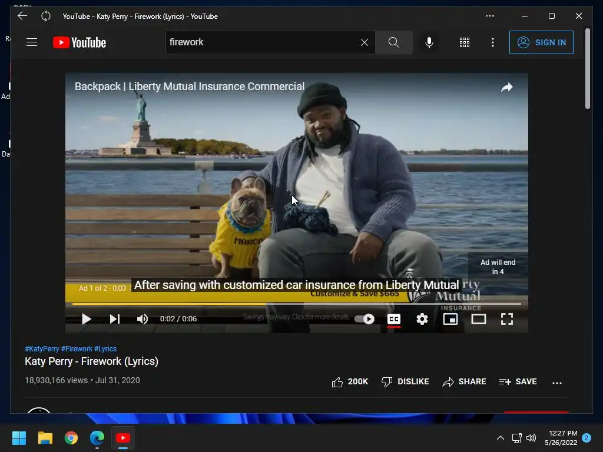Screen dimensions: 603x452
Task: Seek on the yellow ad progress bar
Action: 297,304
